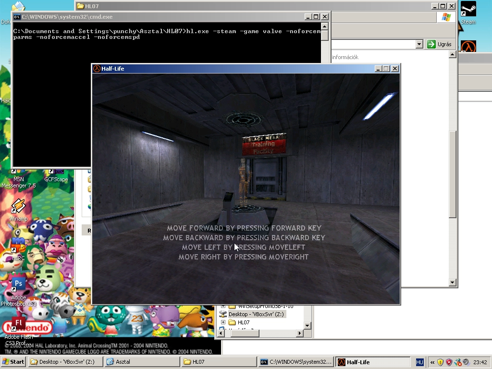
Task: Activate the Half-Life taskbar button
Action: click(x=373, y=362)
